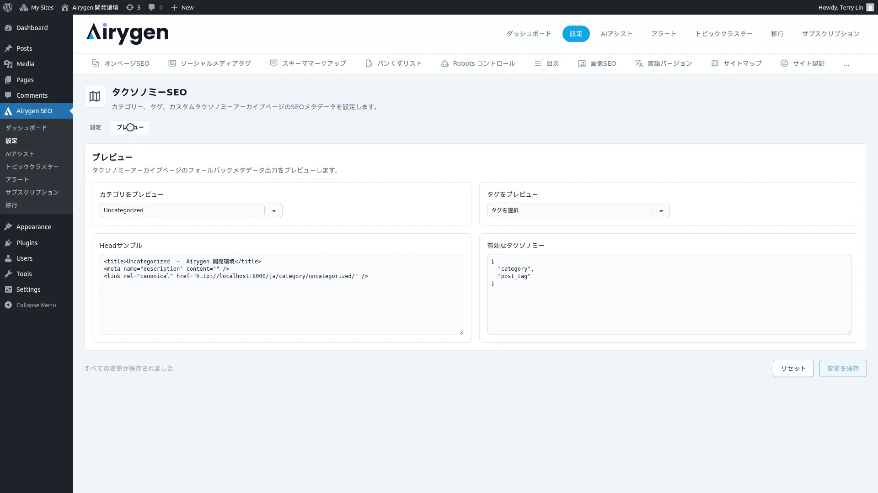
Task: Click the タクソノミーSEO map icon box
Action: [95, 97]
